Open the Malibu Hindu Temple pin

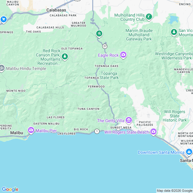coord(2,68)
